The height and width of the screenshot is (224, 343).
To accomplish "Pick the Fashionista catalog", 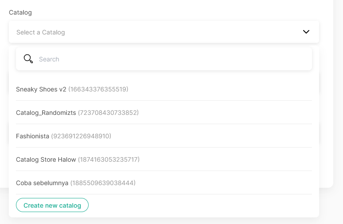I will 33,136.
